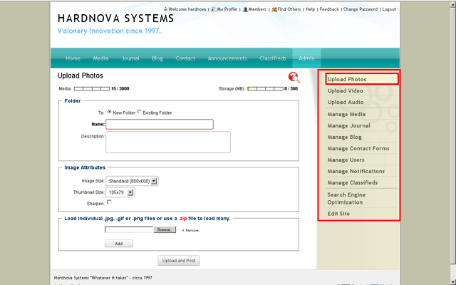Click the Upload and Post button
456x285 pixels.
[x=179, y=261]
